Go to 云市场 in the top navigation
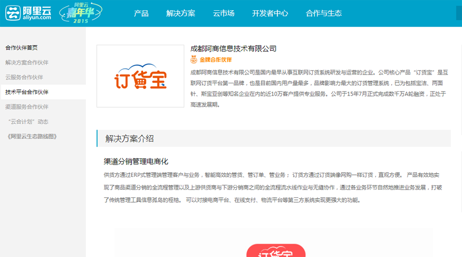Image resolution: width=462 pixels, height=257 pixels. (x=224, y=13)
